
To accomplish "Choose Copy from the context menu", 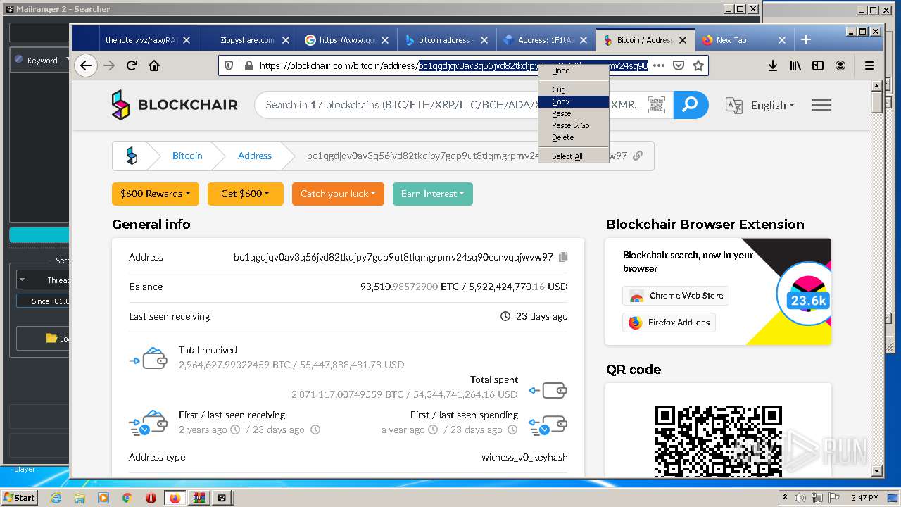I will [x=574, y=101].
